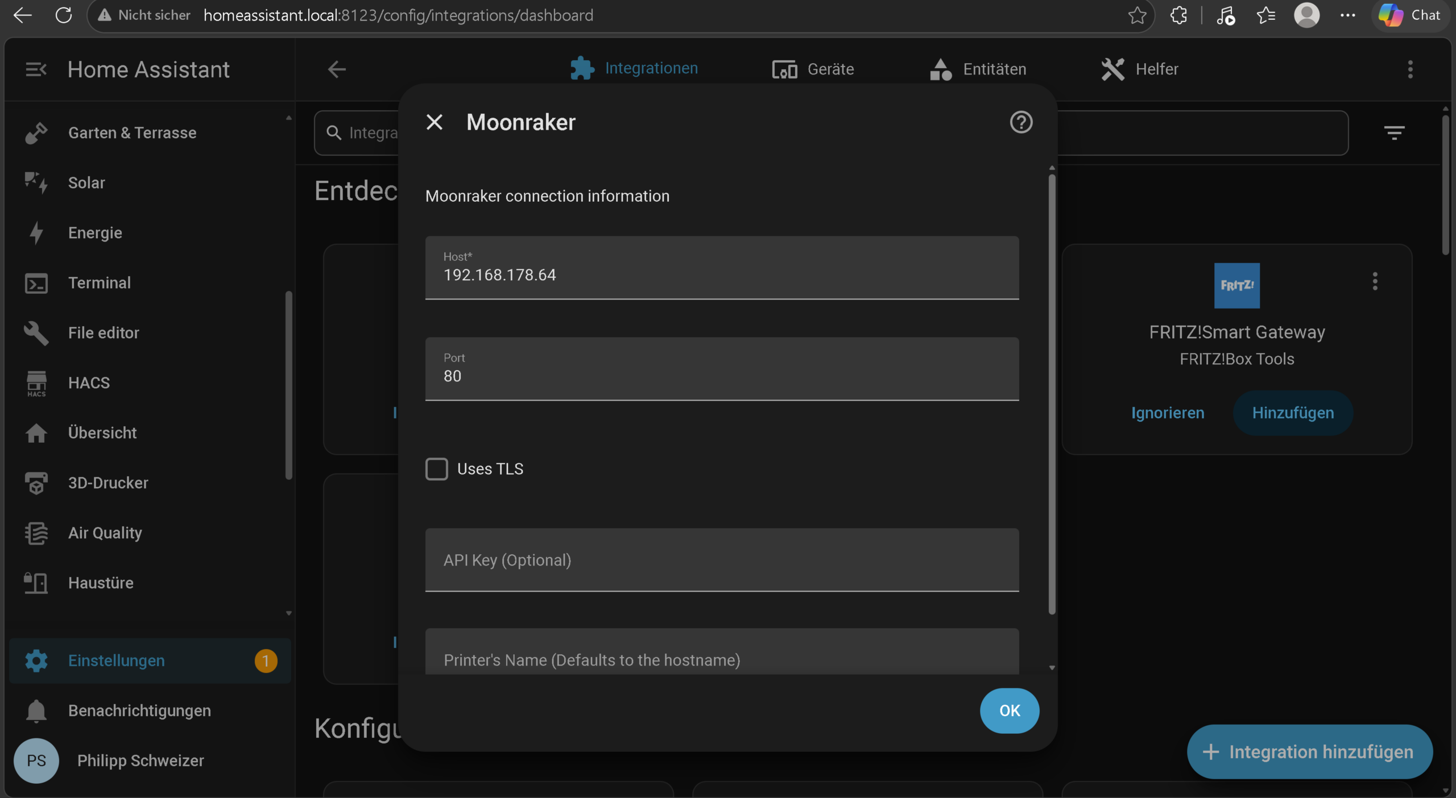This screenshot has width=1456, height=798.
Task: Focus the Printer's Name field
Action: pyautogui.click(x=722, y=651)
